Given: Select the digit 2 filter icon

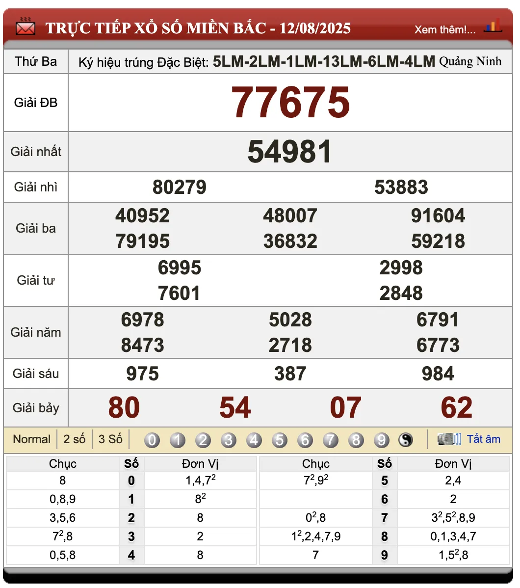Looking at the screenshot, I should click(x=203, y=440).
